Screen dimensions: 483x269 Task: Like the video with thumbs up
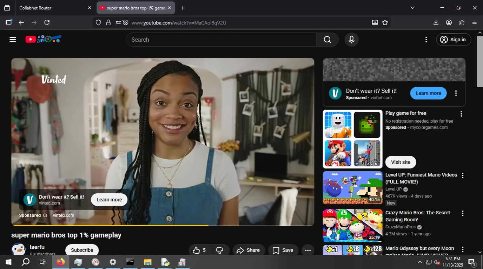point(199,250)
